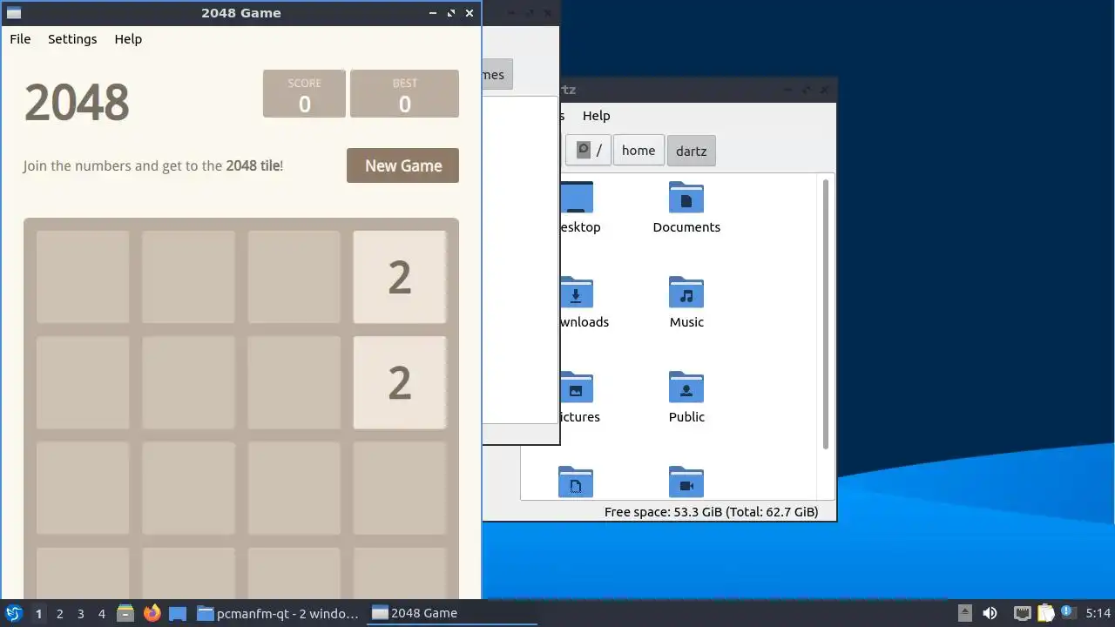Close the 2048 Game window
1115x627 pixels.
(x=470, y=13)
